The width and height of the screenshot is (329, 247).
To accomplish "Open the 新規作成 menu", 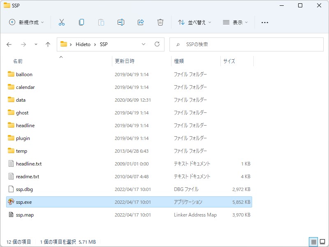I will coord(25,22).
